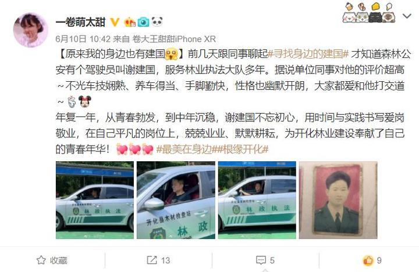Open third car photo thumbnail
Viewport: 419px width, 272px height.
pos(257,200)
